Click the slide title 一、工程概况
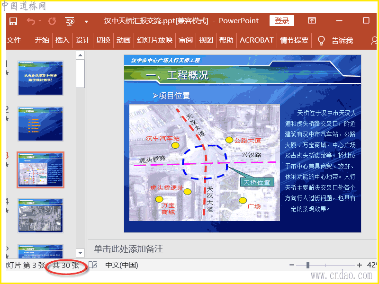379x284 pixels. coord(177,75)
